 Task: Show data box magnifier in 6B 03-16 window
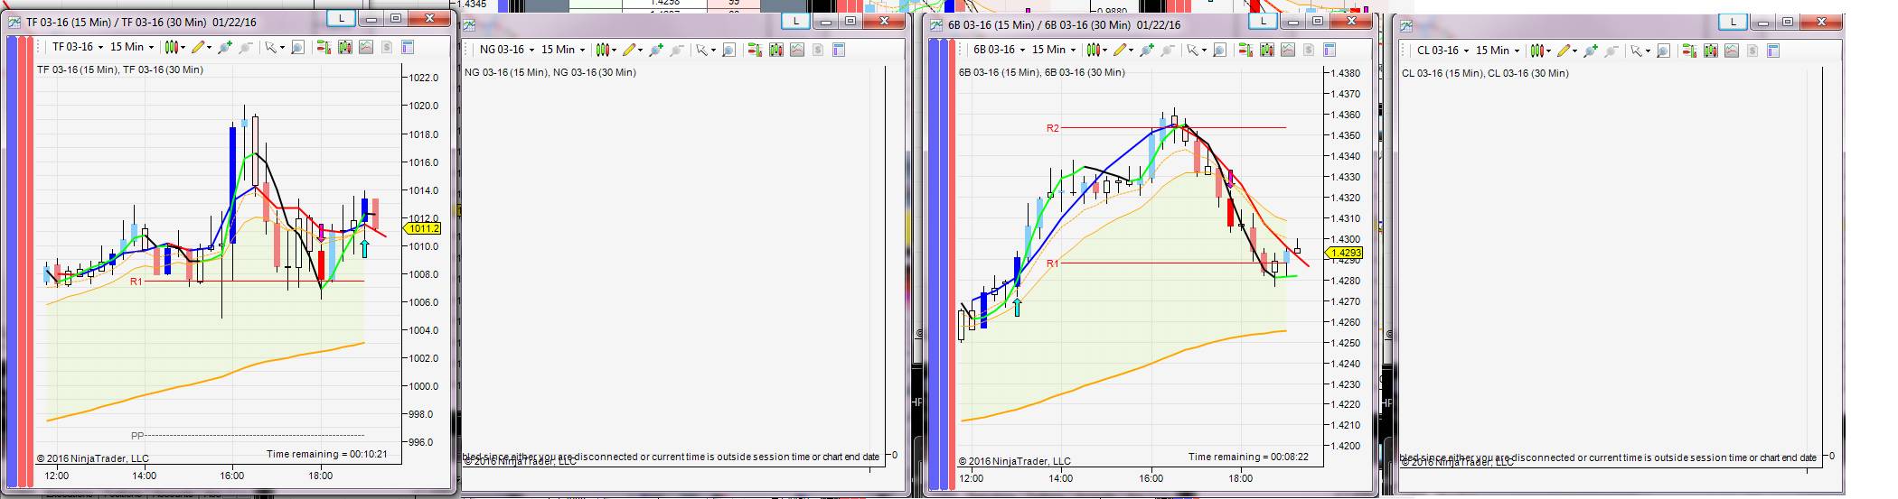[x=1220, y=50]
